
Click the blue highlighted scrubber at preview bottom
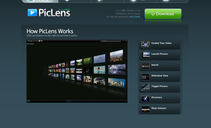tap(69, 101)
